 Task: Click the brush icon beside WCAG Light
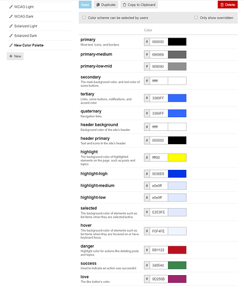[x=11, y=7]
